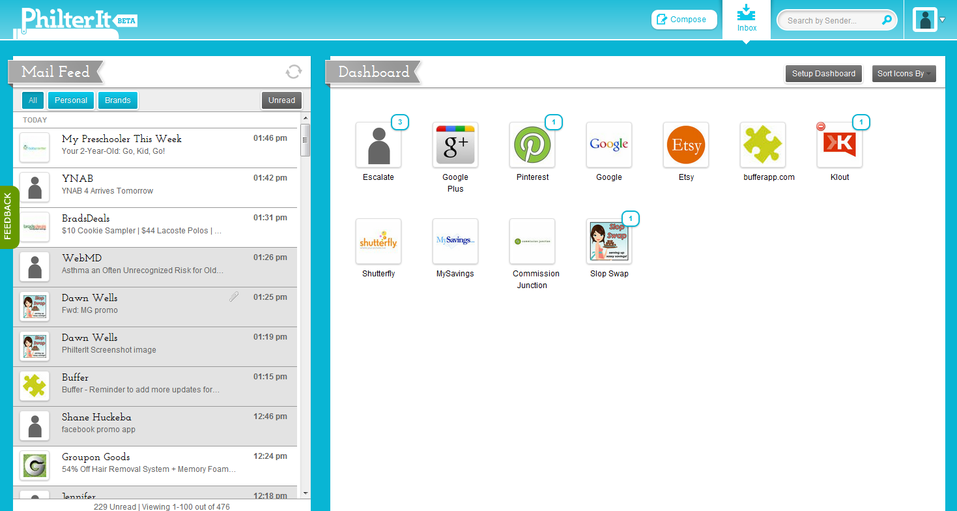Click the Mail Feed scroll down arrow
Screen dimensions: 957x511
[x=305, y=493]
